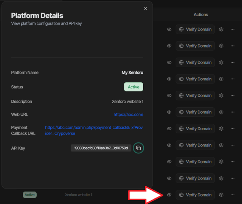Click the truncated API Key text field

pos(101,148)
